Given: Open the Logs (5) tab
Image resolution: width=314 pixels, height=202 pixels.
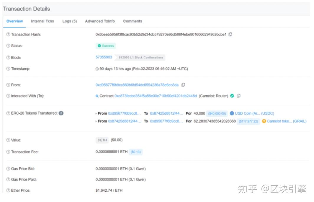Looking at the screenshot, I should point(69,21).
